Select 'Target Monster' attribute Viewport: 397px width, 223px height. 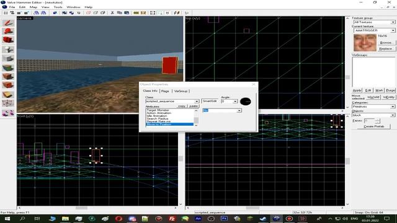point(158,110)
